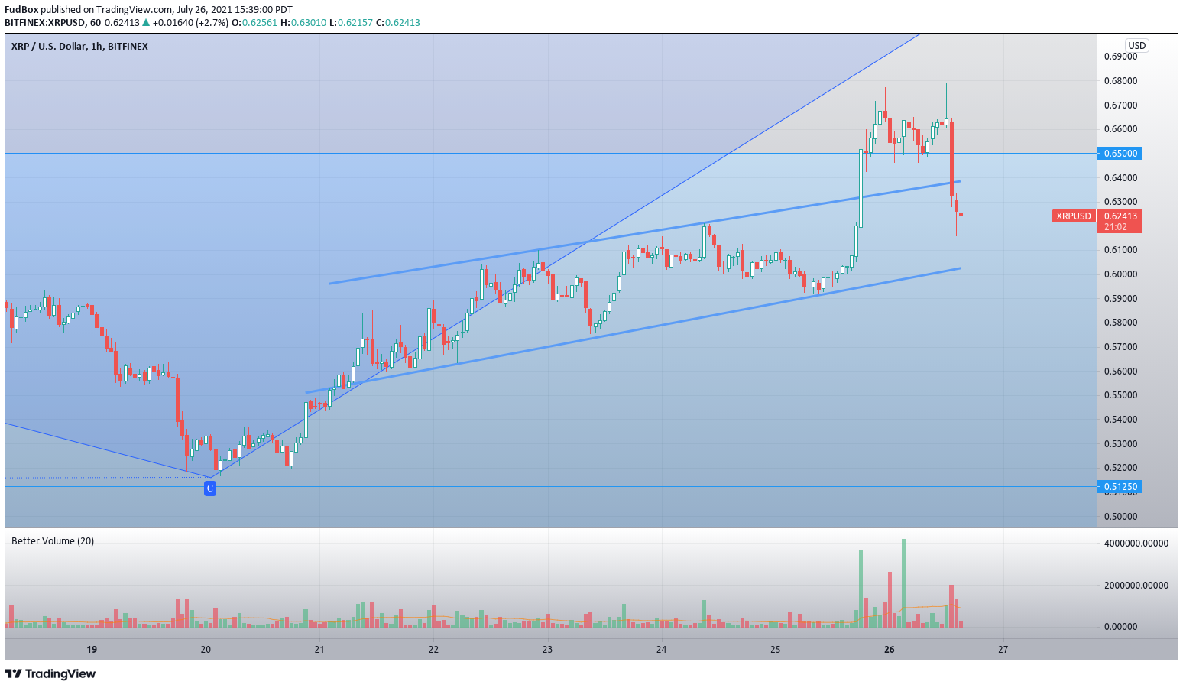Click the C:0.62413 close value in header

click(397, 23)
